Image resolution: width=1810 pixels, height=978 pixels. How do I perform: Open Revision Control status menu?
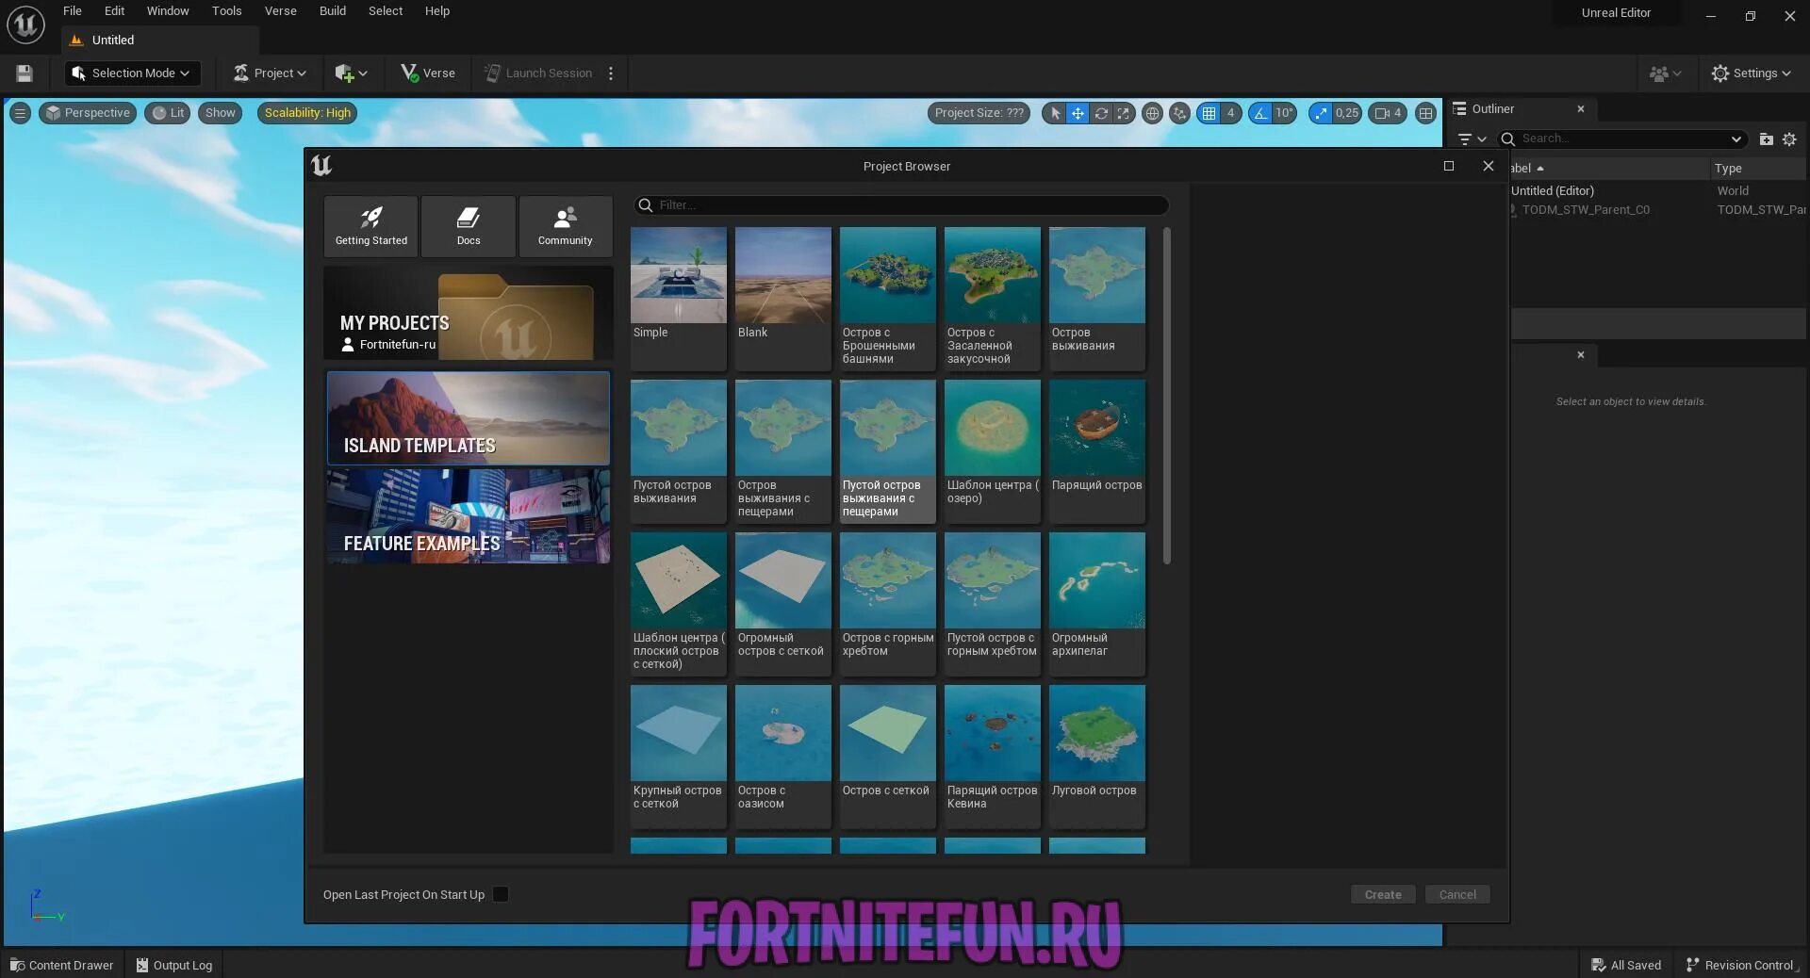click(x=1743, y=966)
